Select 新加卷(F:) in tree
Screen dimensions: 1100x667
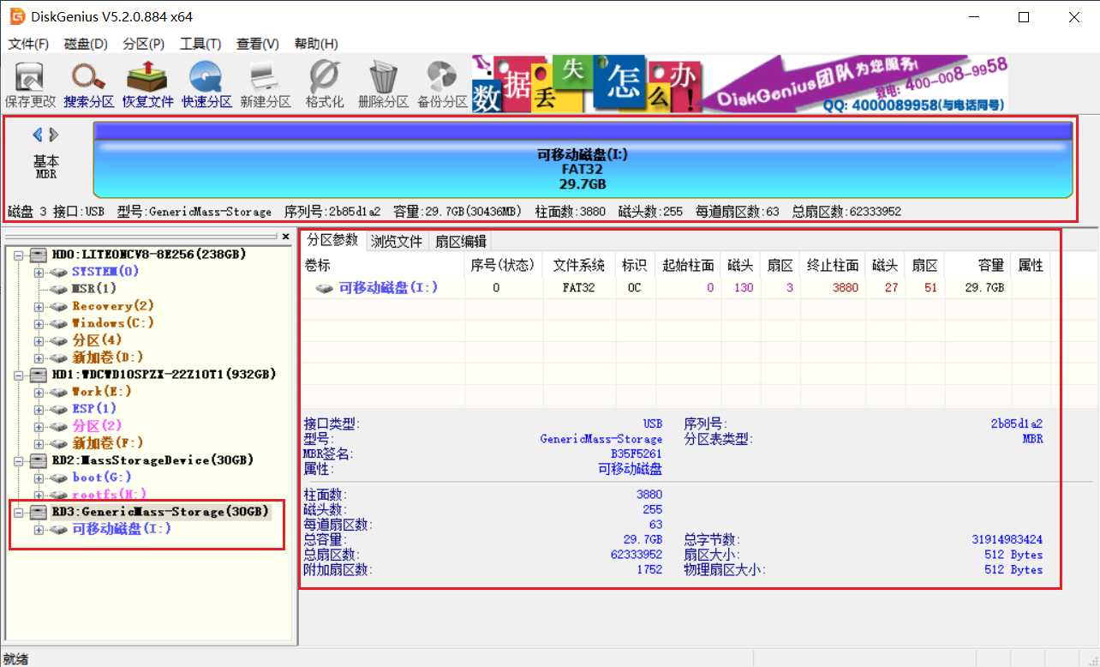click(108, 443)
